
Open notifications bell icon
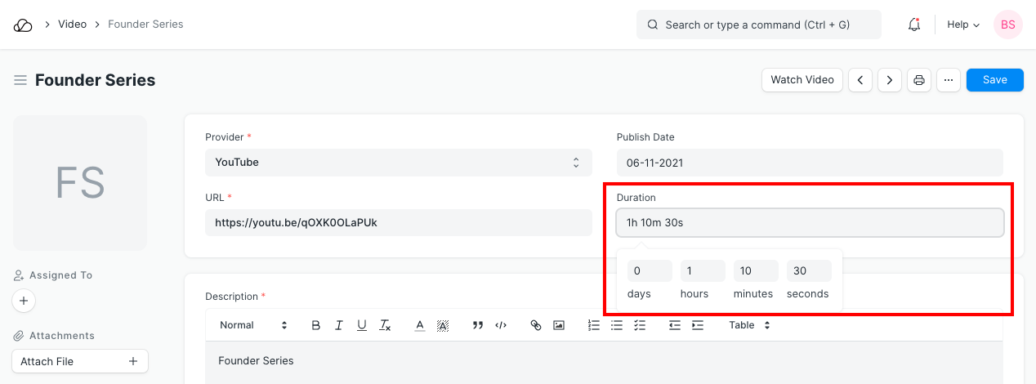(914, 25)
